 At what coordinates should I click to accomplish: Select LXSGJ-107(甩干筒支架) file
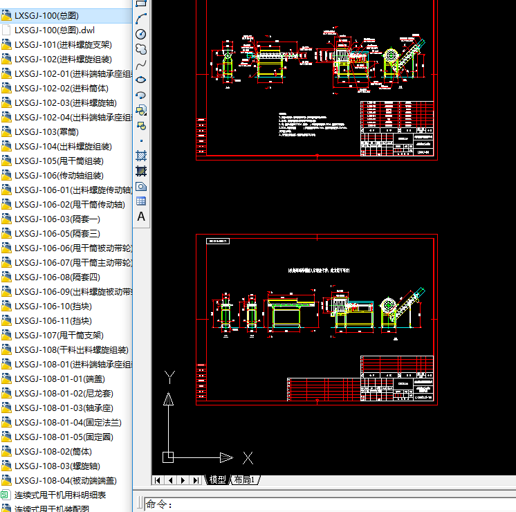pos(59,335)
